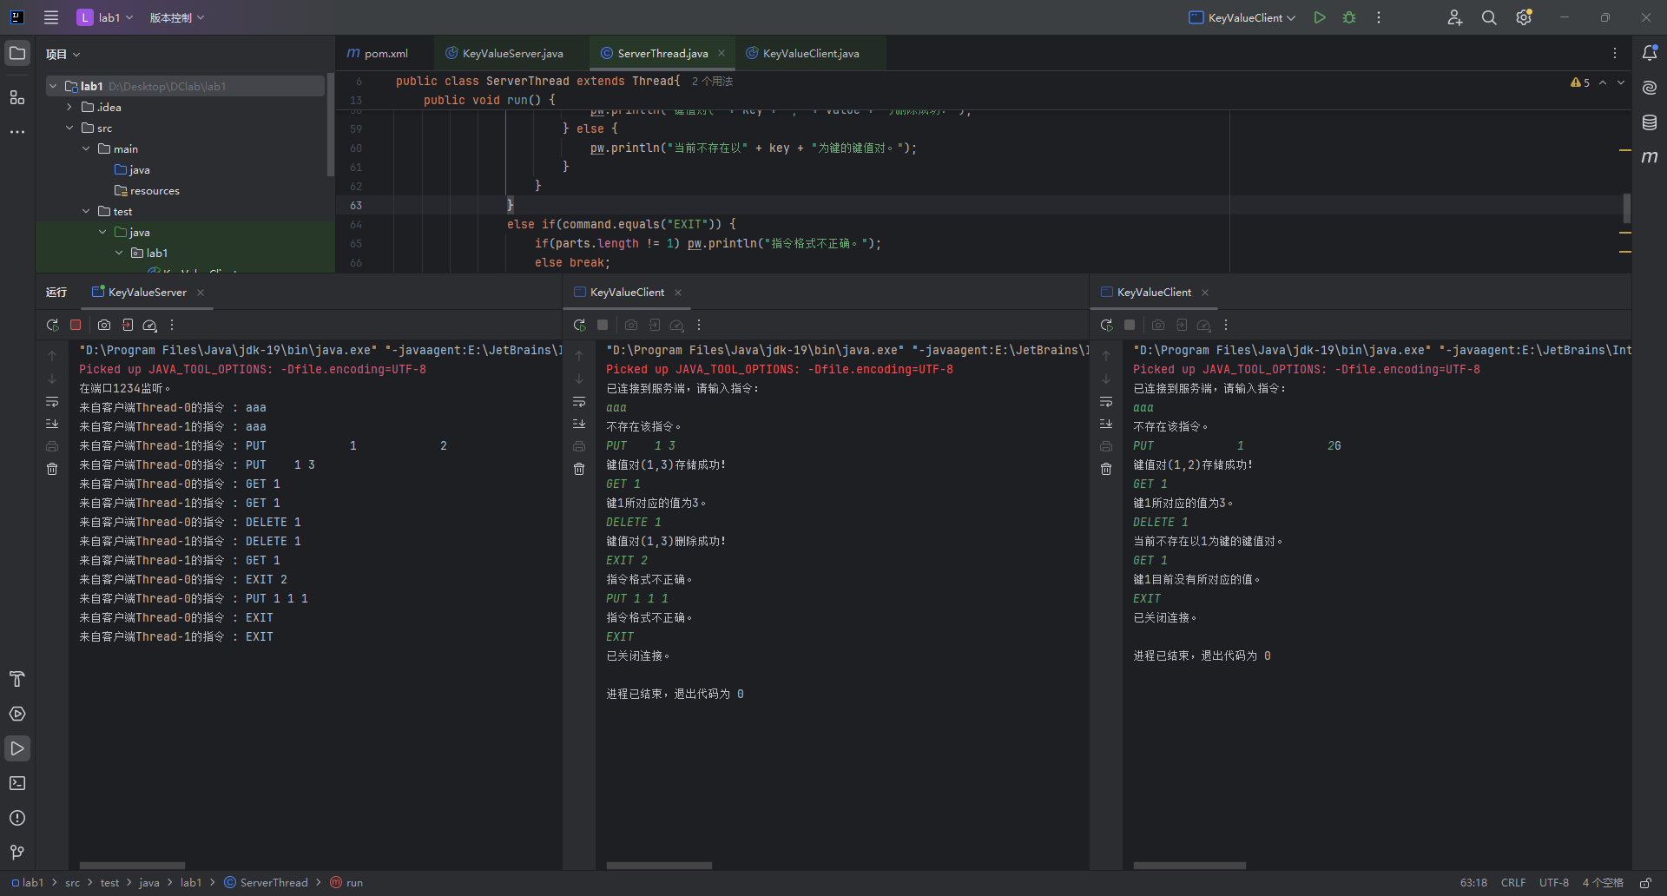This screenshot has height=896, width=1667.
Task: Open indent setting 4 个空格
Action: coord(1603,883)
